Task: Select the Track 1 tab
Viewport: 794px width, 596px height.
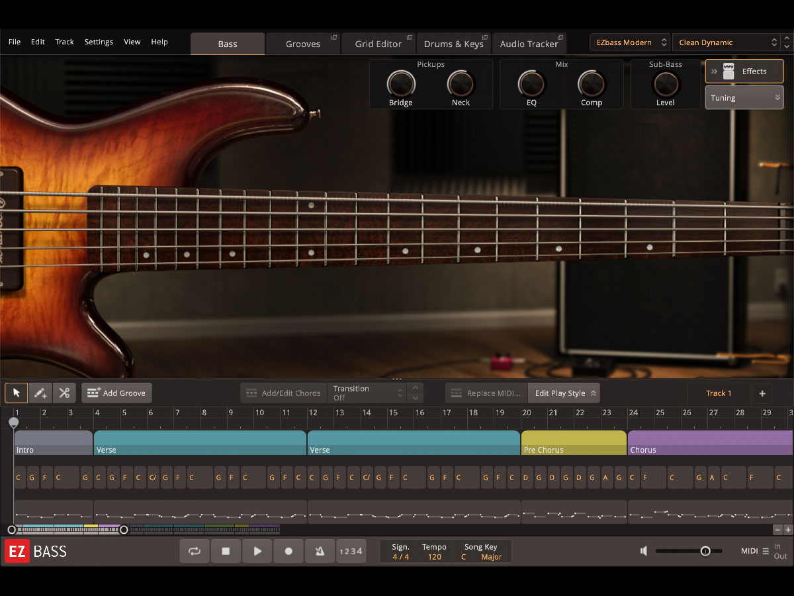Action: 719,393
